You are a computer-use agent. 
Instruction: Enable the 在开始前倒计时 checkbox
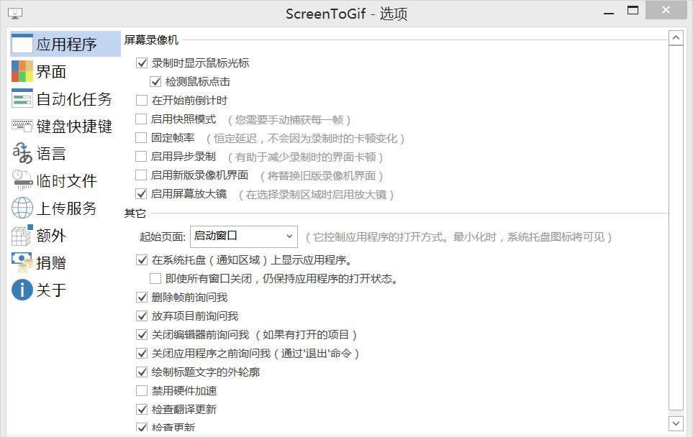pos(142,101)
